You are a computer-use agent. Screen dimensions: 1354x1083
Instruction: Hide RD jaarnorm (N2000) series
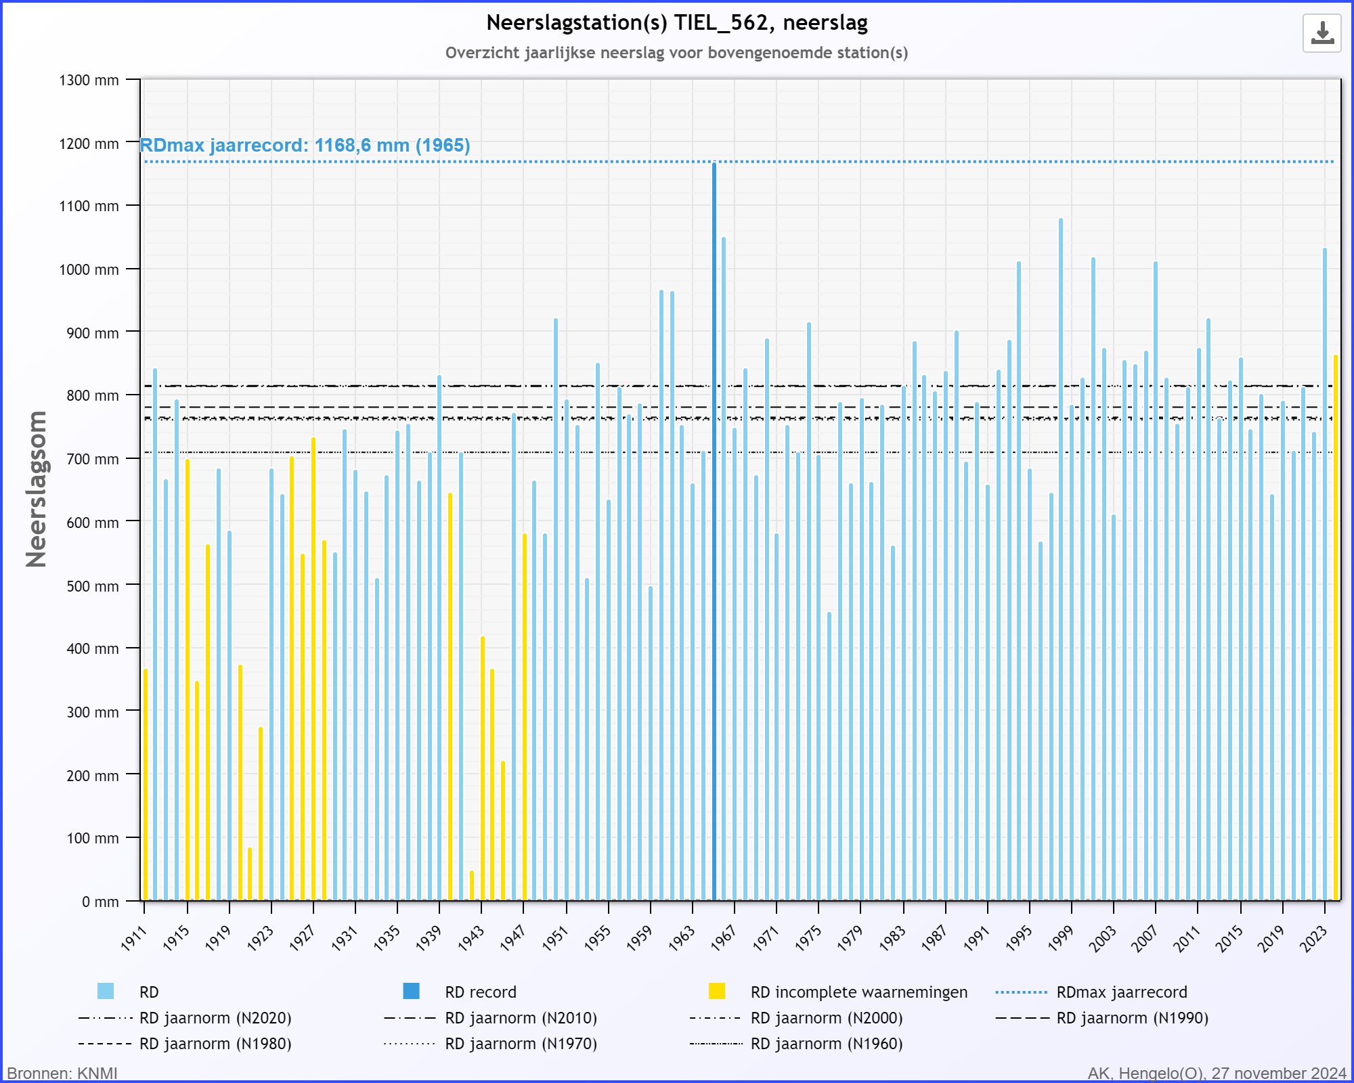pos(826,1018)
